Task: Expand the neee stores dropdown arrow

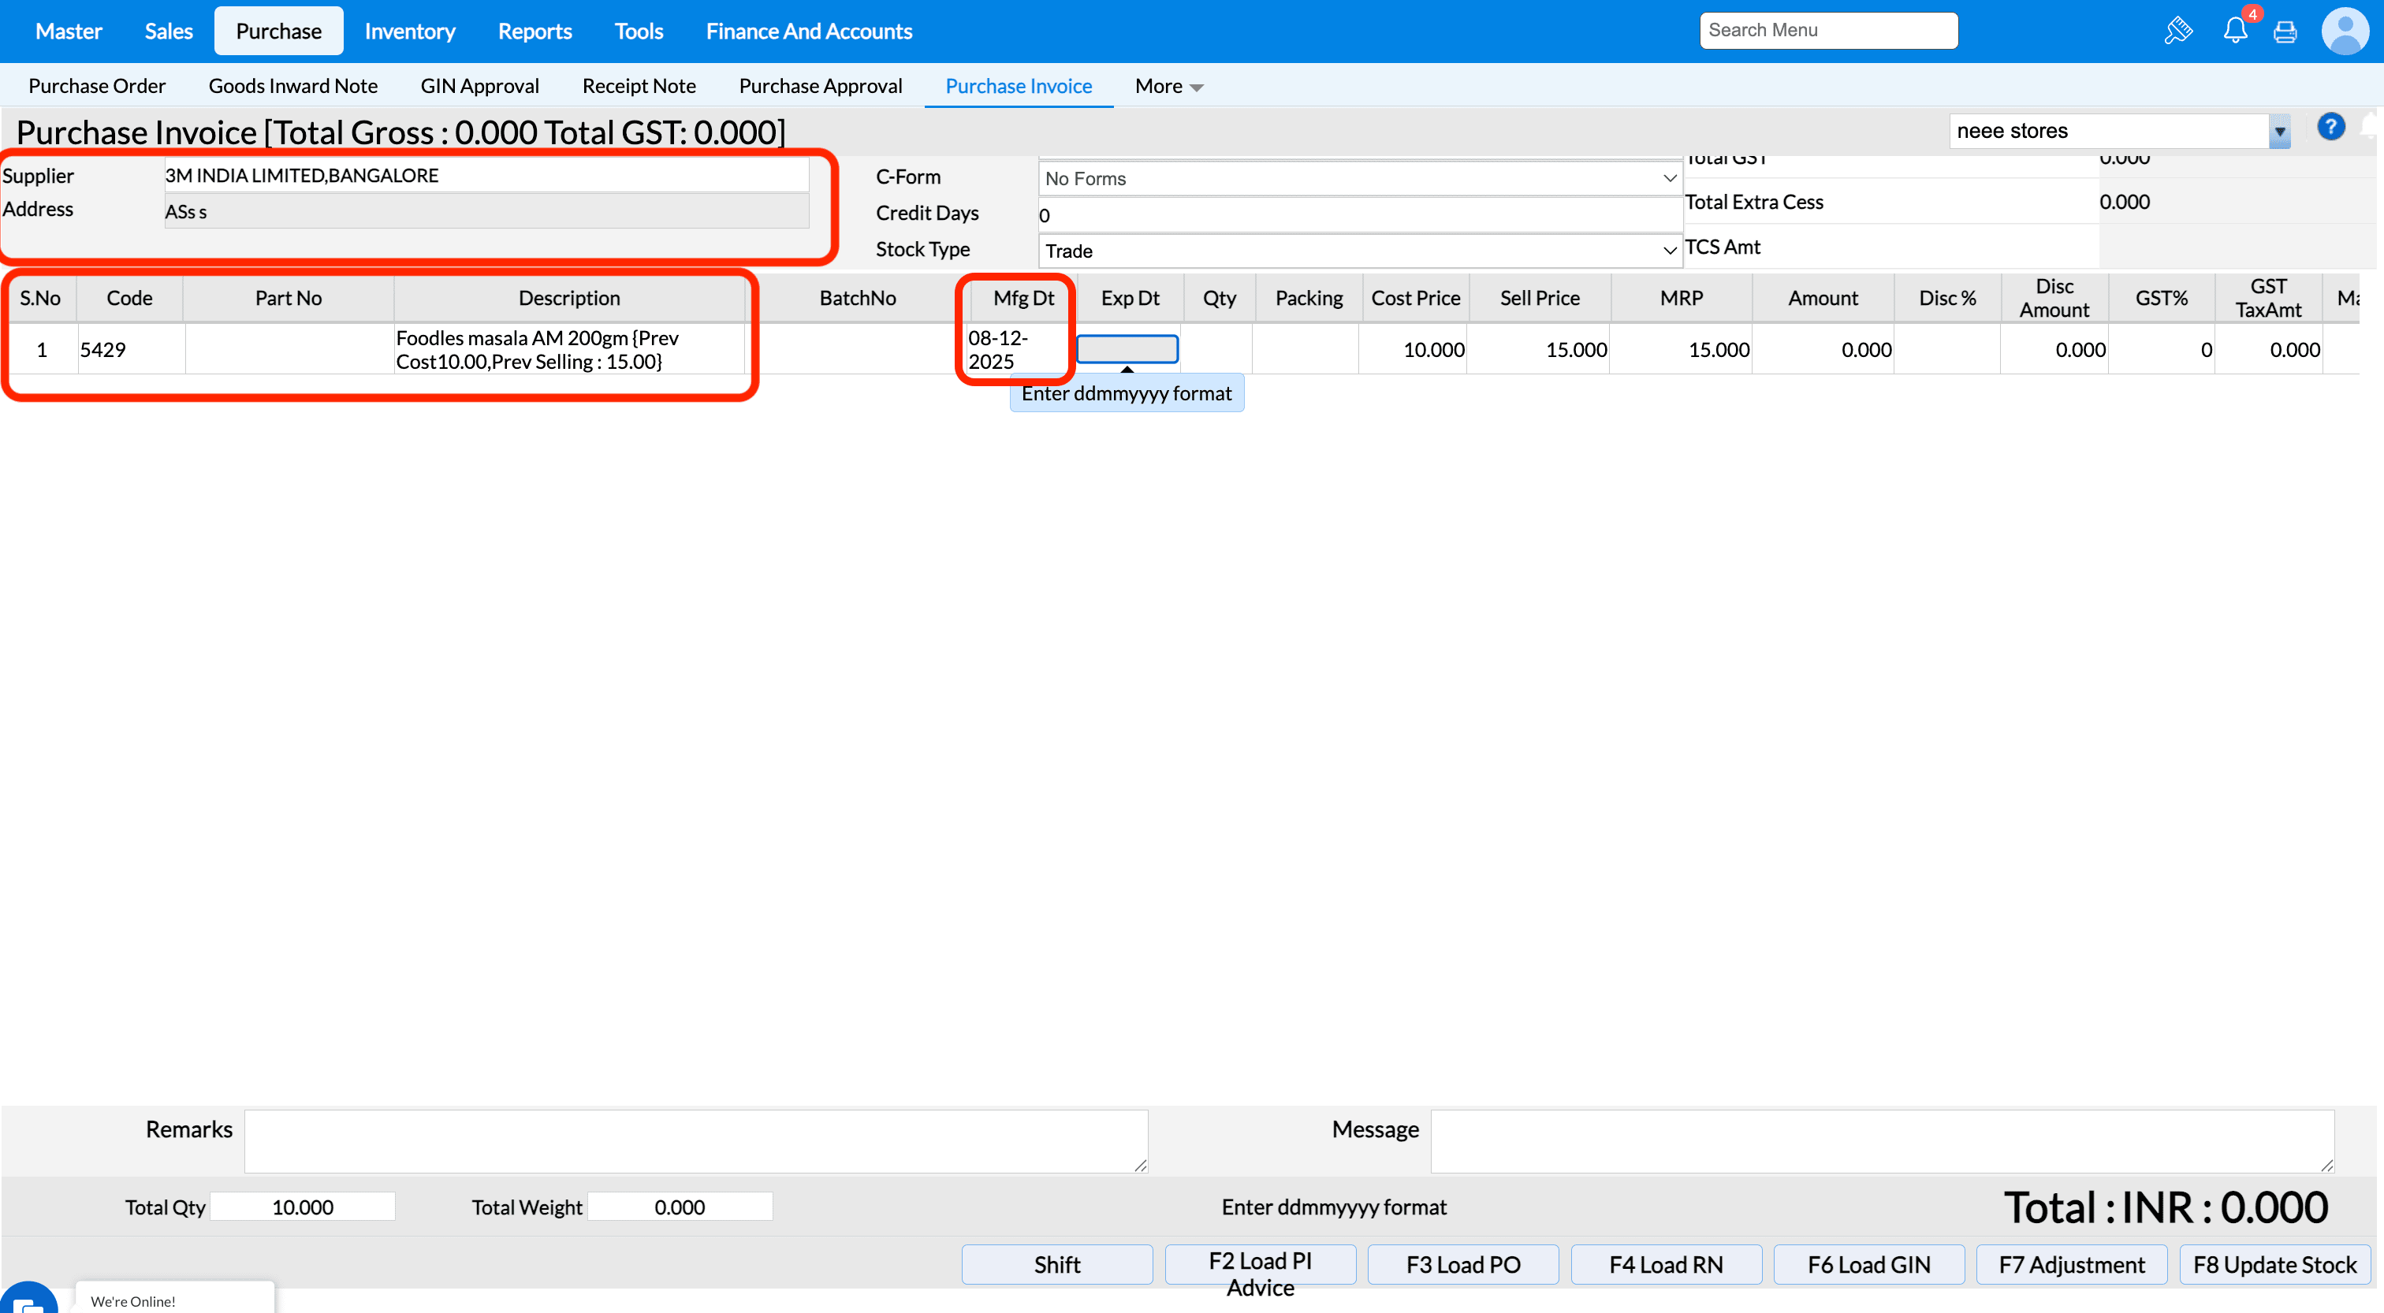Action: 2279,132
